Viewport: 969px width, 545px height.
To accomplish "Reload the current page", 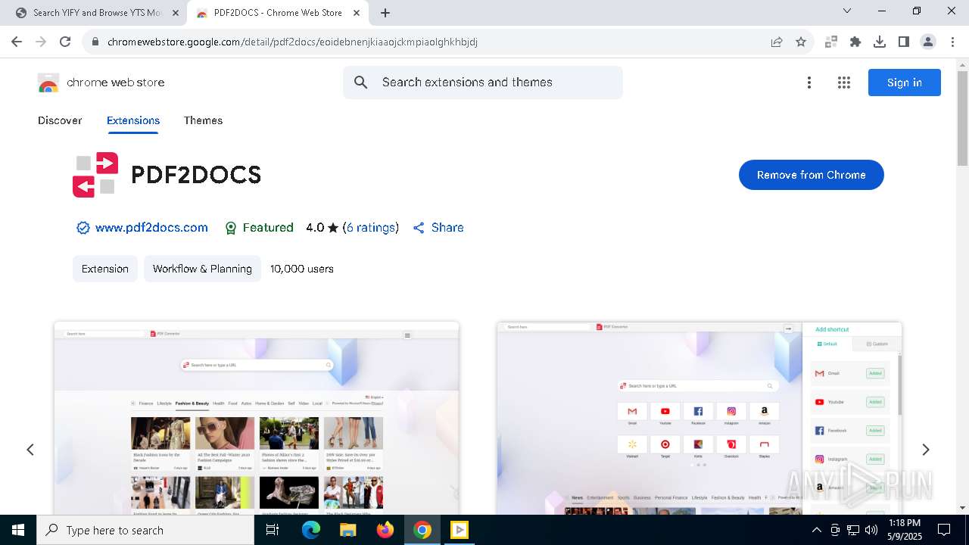I will pyautogui.click(x=65, y=42).
